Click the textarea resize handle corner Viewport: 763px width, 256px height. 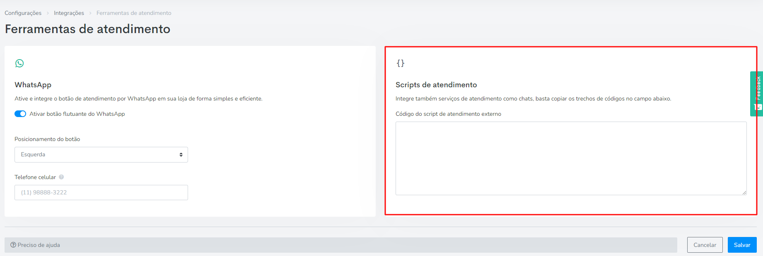pyautogui.click(x=744, y=193)
